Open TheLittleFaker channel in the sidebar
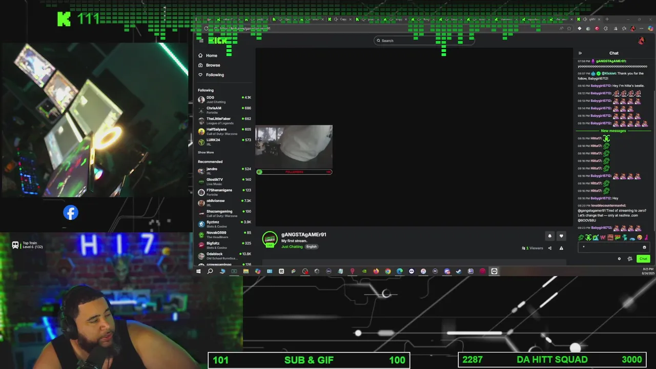 [224, 121]
